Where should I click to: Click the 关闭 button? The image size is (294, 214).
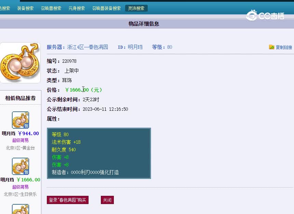pos(107,200)
